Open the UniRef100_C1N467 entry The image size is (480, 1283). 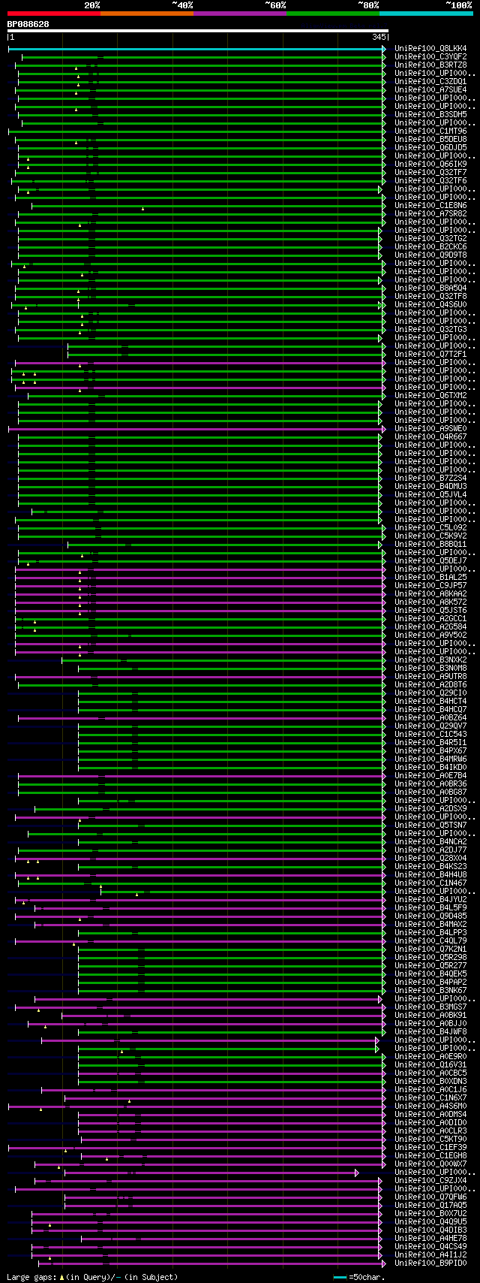click(430, 883)
